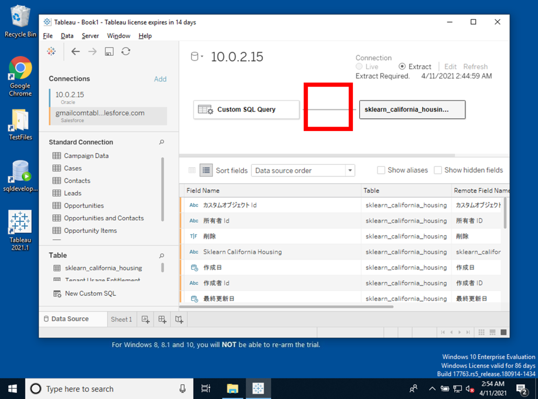Select the Salesforce connection entry

pos(108,116)
